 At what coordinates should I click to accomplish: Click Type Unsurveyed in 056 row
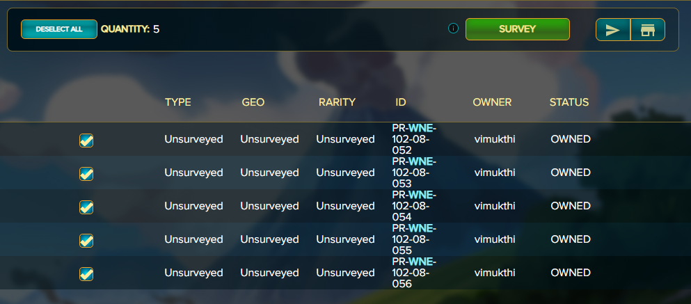(x=193, y=273)
